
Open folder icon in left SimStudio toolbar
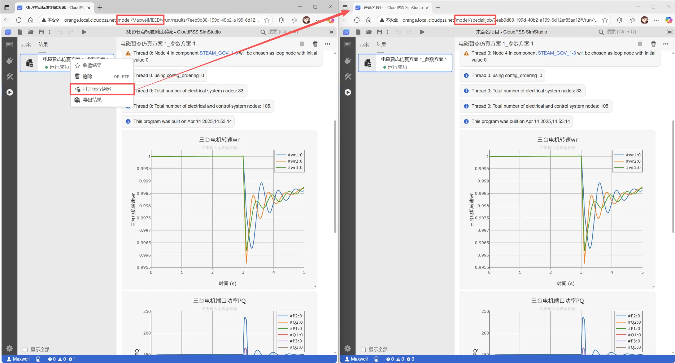tap(31, 32)
